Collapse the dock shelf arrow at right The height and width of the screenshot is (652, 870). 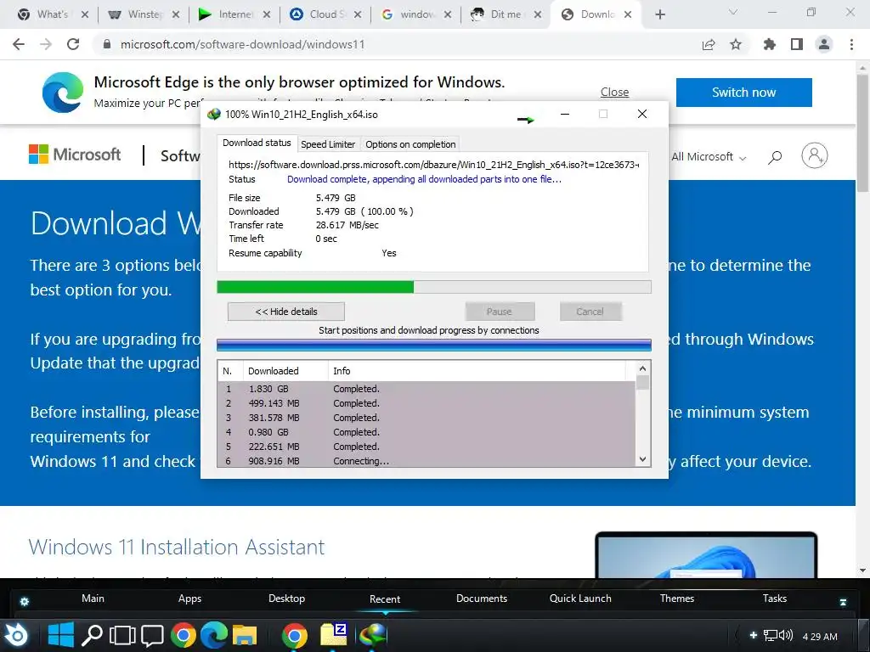pyautogui.click(x=843, y=602)
